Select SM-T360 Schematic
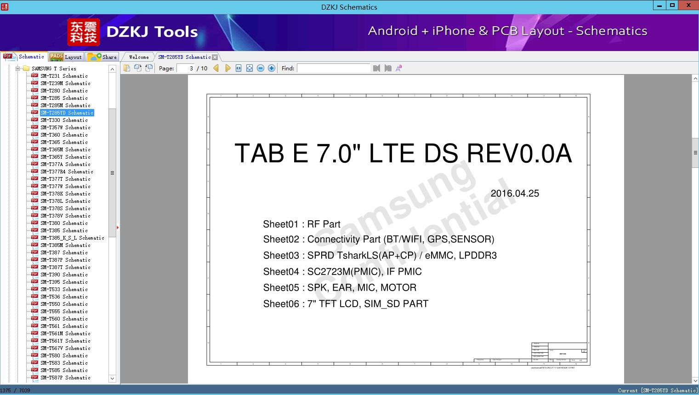This screenshot has width=699, height=395. pos(64,135)
